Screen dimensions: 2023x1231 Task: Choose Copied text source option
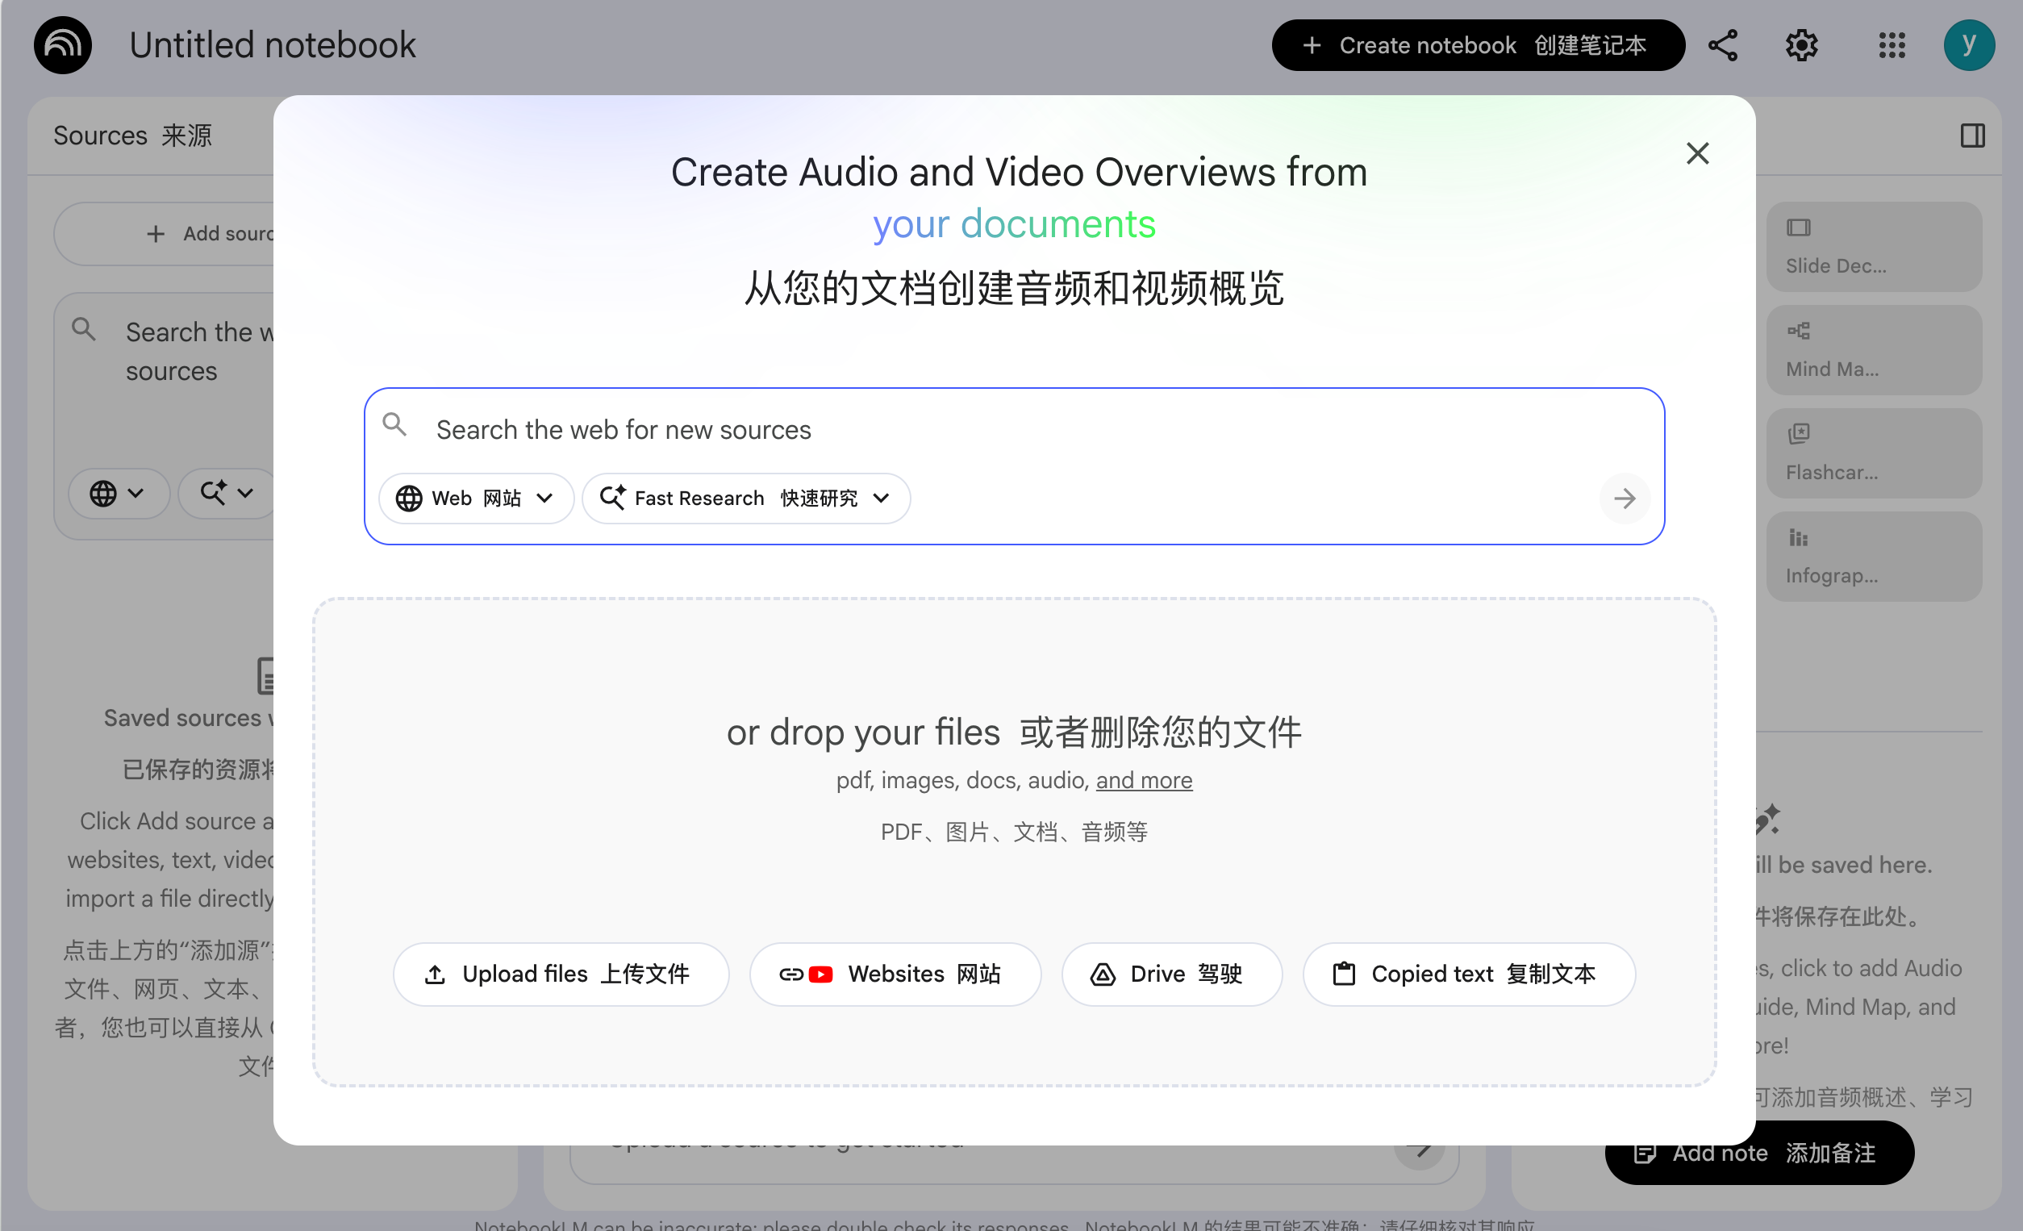pos(1468,974)
